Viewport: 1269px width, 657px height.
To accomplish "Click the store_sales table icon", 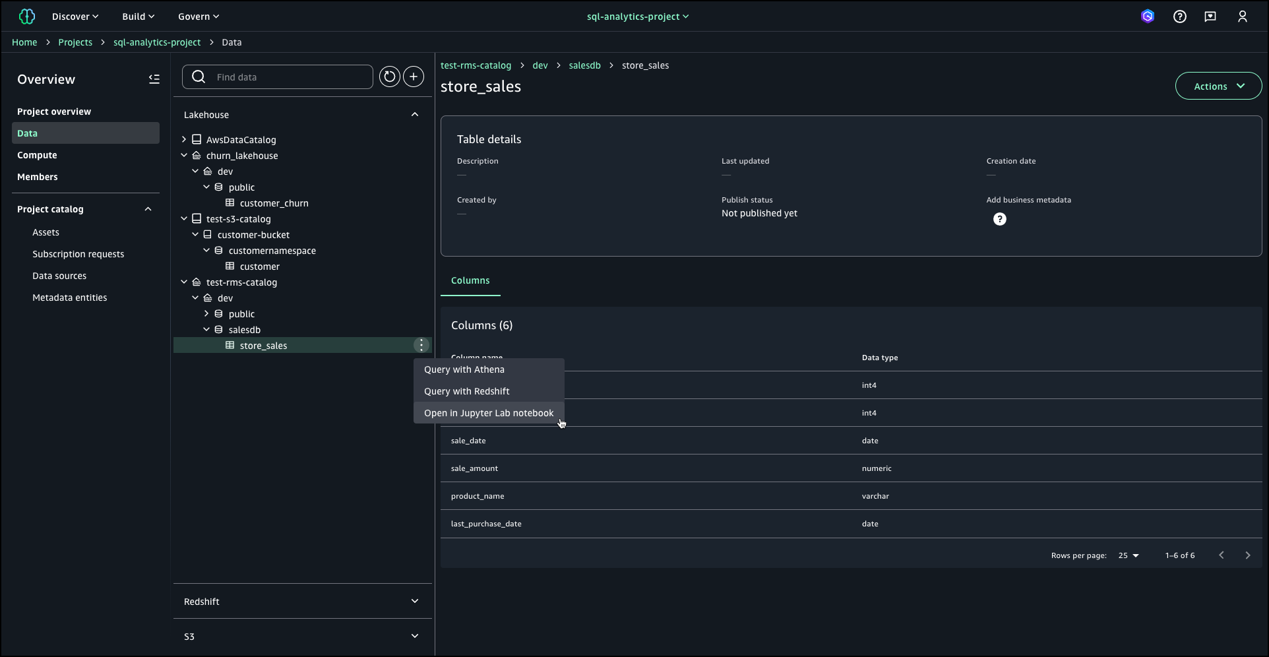I will tap(230, 346).
